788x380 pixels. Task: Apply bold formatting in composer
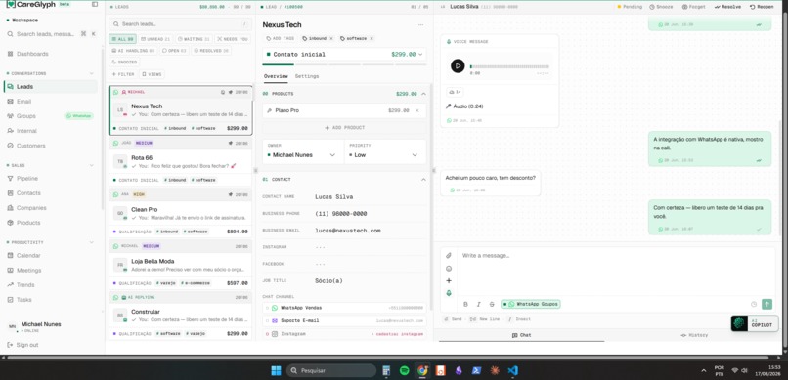[465, 304]
